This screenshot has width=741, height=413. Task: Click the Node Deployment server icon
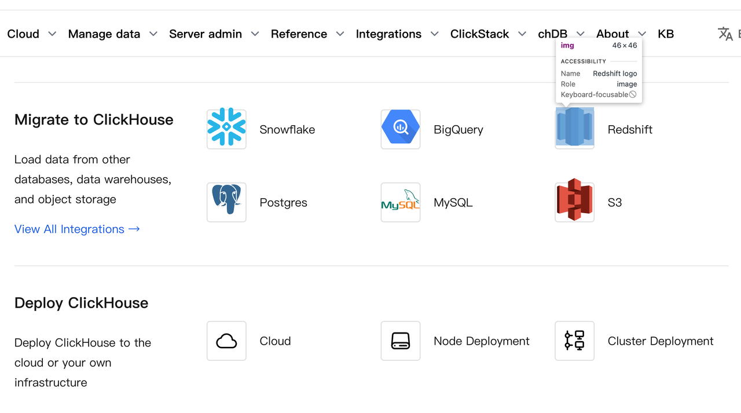coord(401,341)
